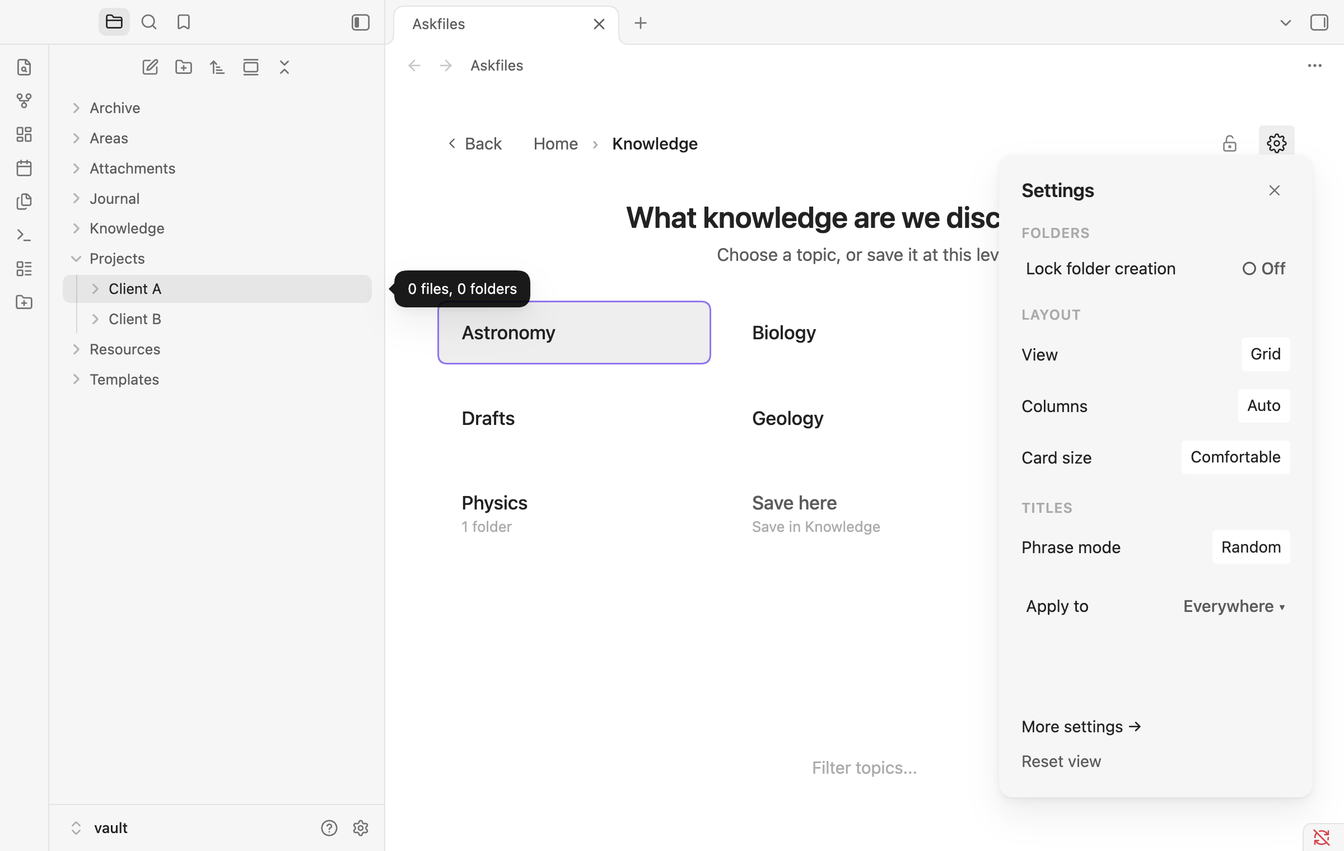The height and width of the screenshot is (851, 1344).
Task: Click the unlock padlock icon
Action: coord(1230,143)
